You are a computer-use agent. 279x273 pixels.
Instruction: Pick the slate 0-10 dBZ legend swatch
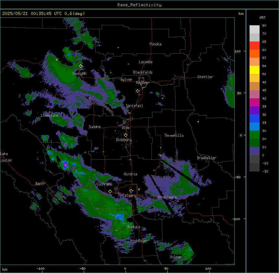pyautogui.click(x=254, y=151)
